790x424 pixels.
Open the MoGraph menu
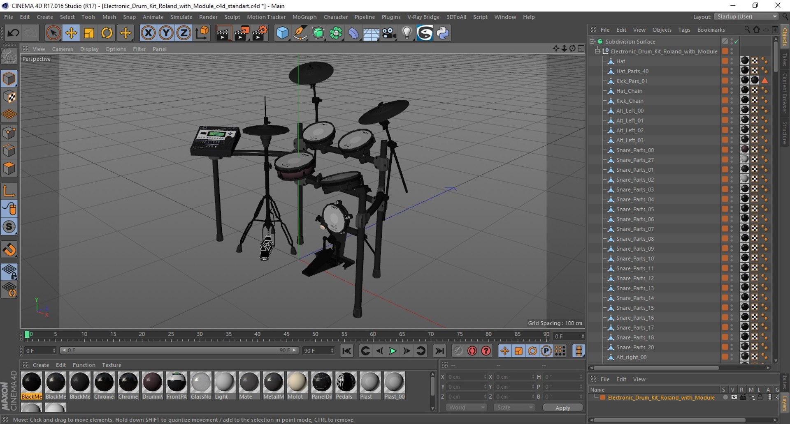pyautogui.click(x=304, y=17)
